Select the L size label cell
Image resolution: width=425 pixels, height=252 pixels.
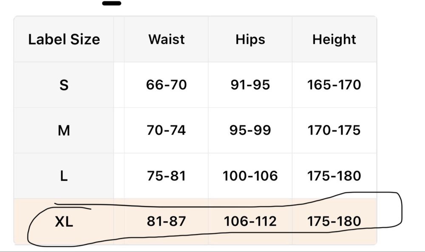click(x=64, y=176)
